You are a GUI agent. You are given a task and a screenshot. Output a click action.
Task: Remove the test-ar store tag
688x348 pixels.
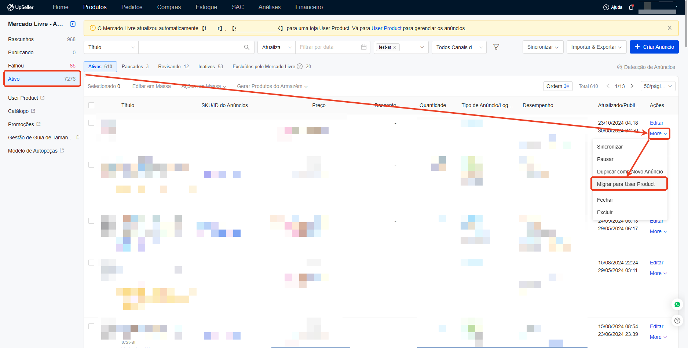(395, 47)
